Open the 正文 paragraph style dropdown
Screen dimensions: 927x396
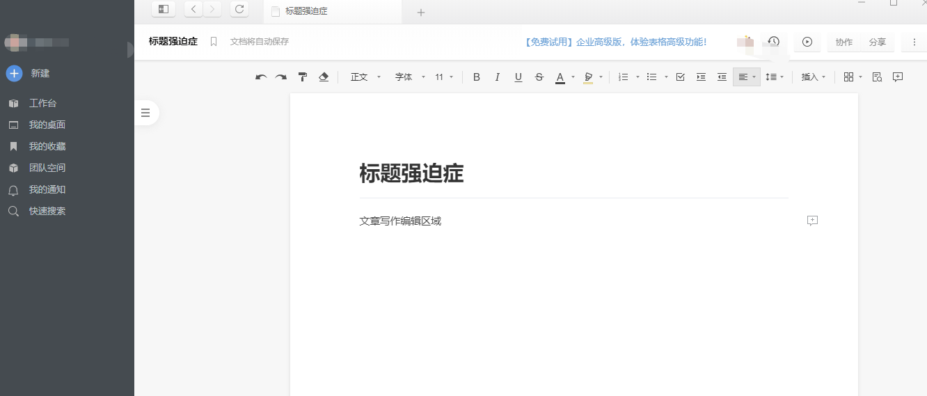coord(365,77)
